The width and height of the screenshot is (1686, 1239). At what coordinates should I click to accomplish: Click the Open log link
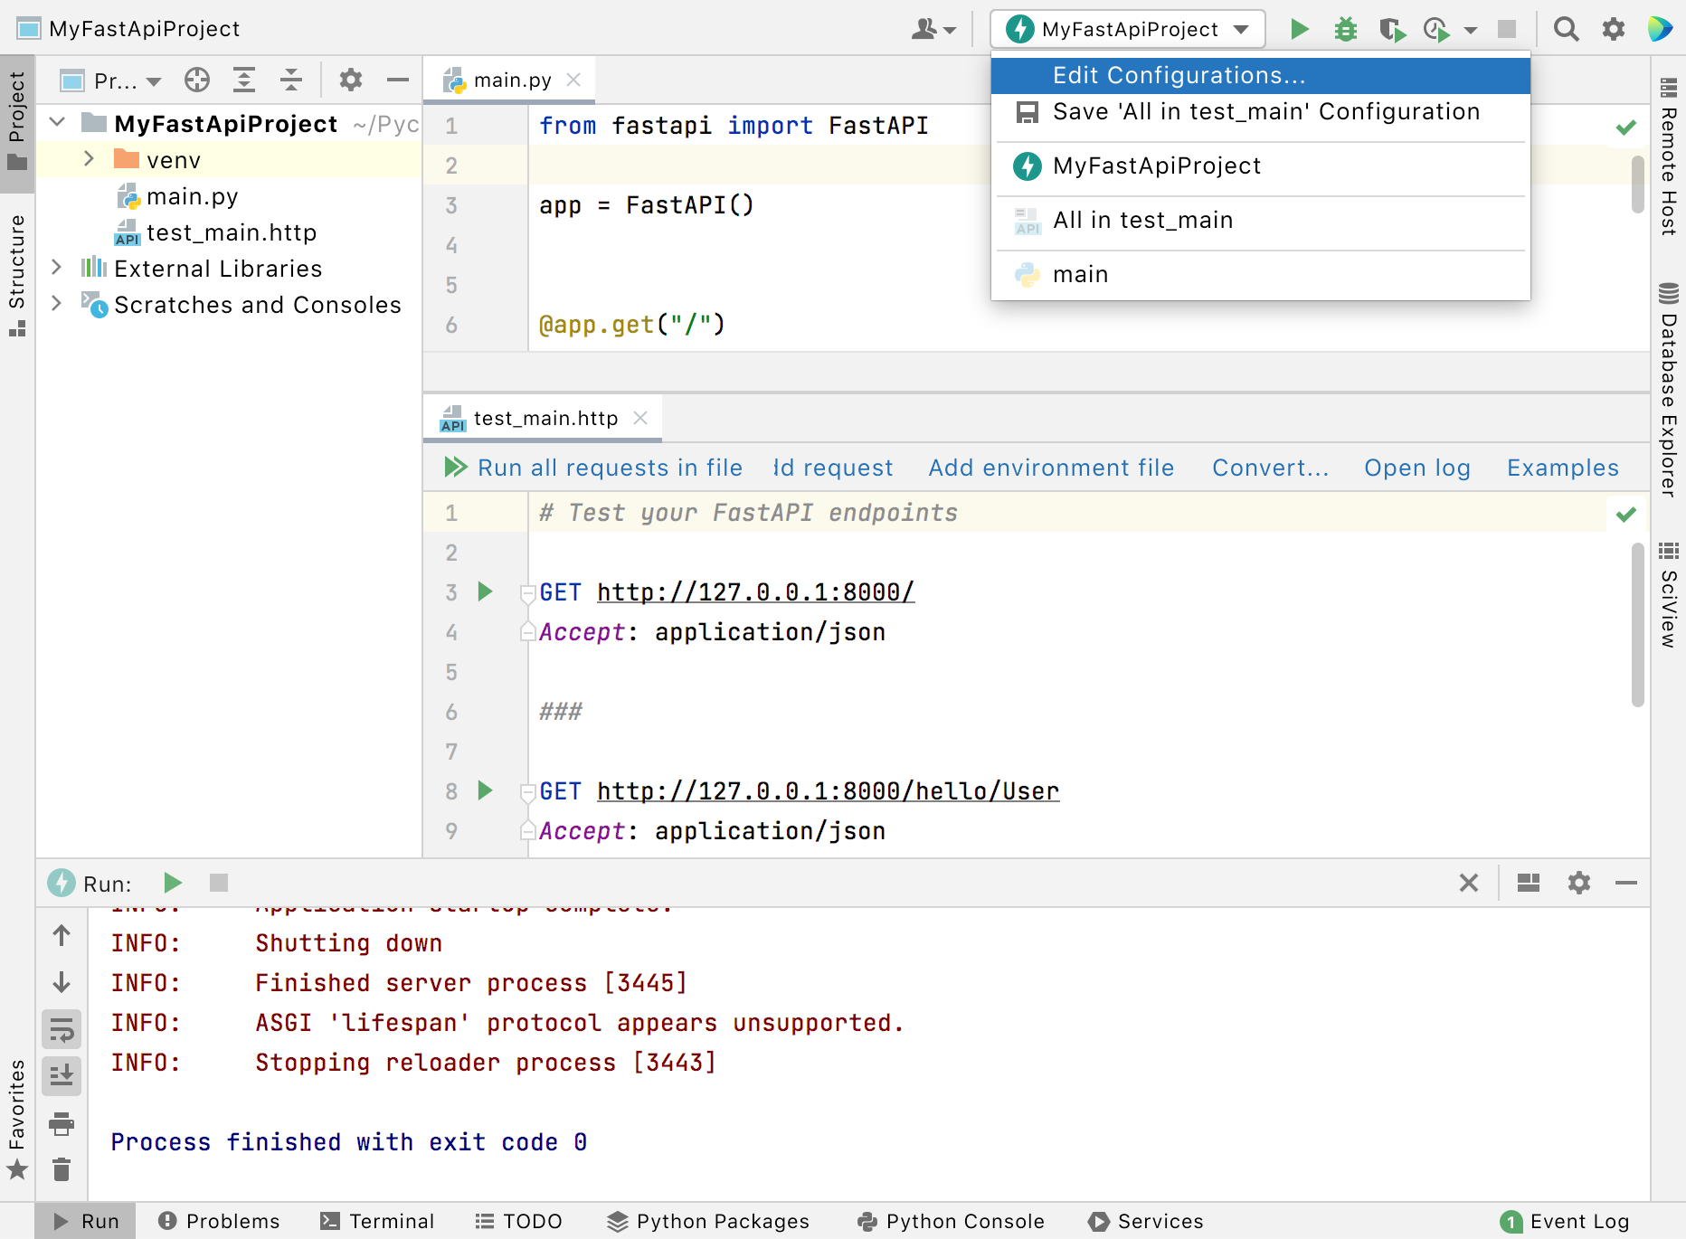(x=1416, y=468)
